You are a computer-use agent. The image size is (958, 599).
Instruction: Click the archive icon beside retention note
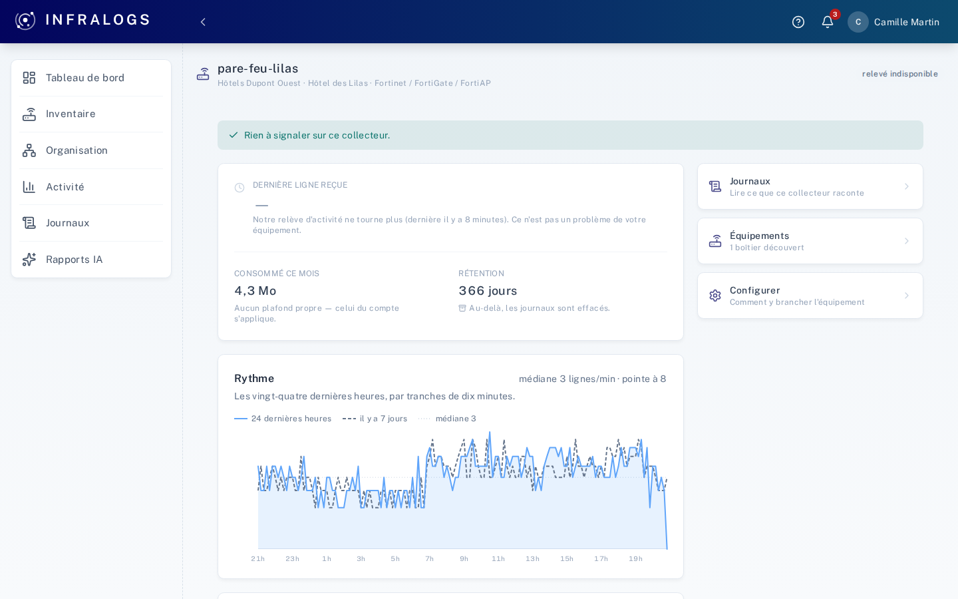pyautogui.click(x=462, y=308)
